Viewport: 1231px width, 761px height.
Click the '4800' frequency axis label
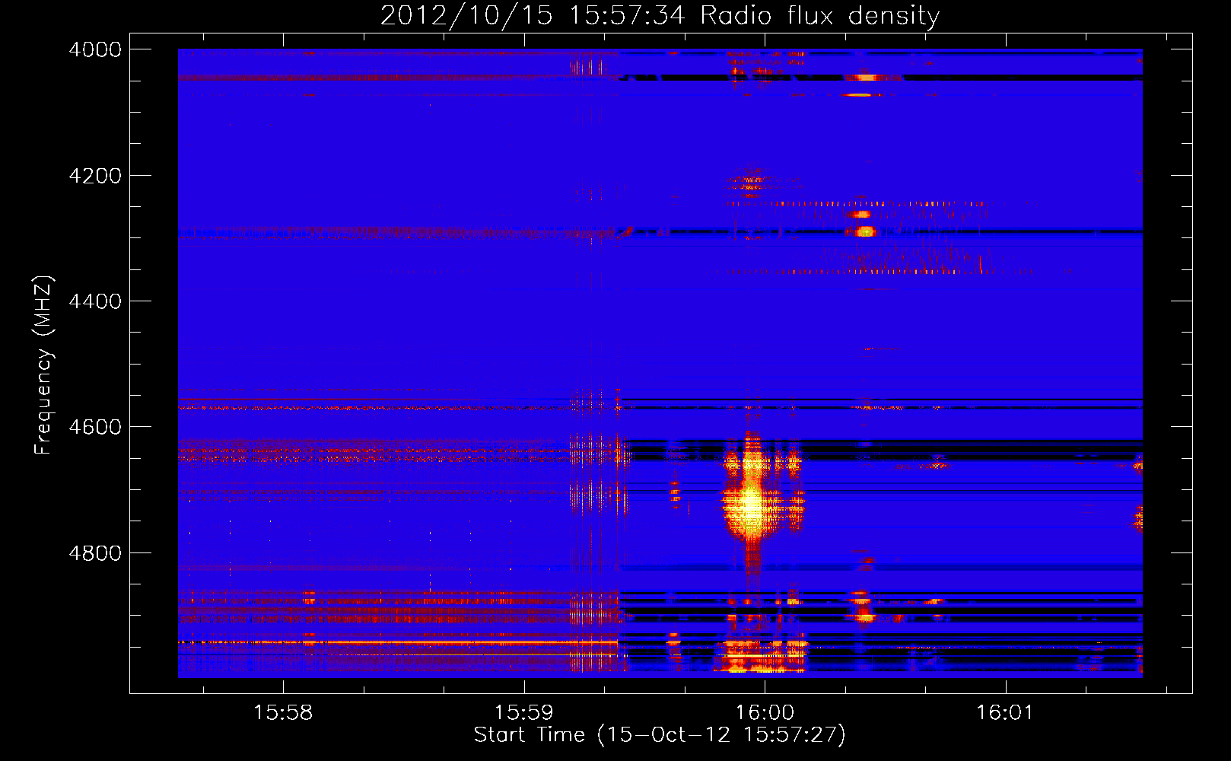click(95, 553)
